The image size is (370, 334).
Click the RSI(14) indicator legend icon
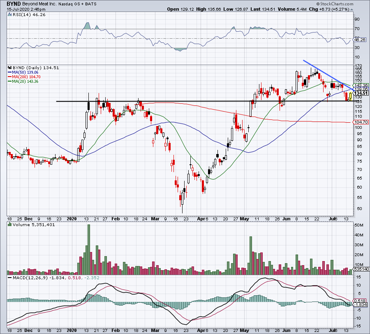click(x=9, y=15)
